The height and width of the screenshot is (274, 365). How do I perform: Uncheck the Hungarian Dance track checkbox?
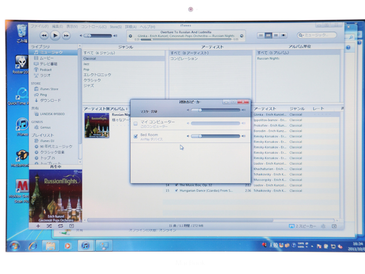click(176, 190)
